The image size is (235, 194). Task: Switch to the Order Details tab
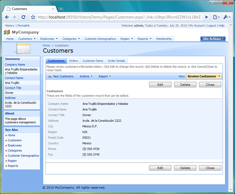click(x=116, y=61)
